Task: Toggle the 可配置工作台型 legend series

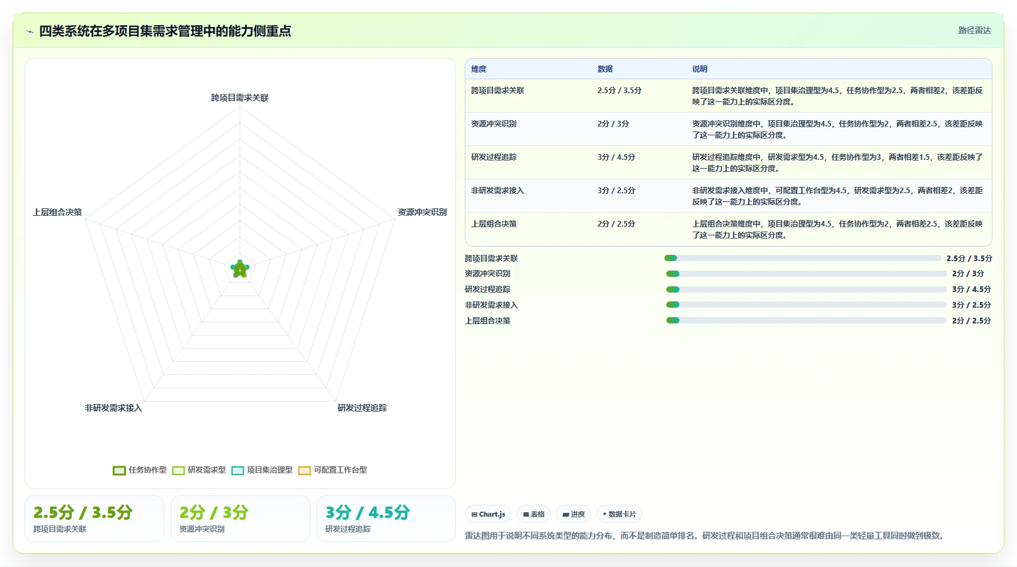Action: (332, 470)
